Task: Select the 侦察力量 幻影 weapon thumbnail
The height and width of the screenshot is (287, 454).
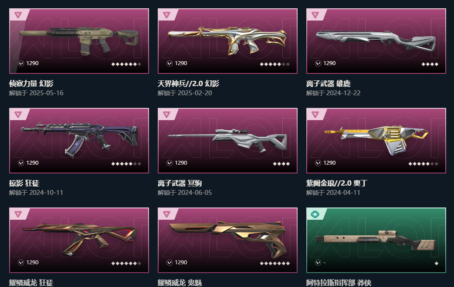Action: [x=79, y=41]
